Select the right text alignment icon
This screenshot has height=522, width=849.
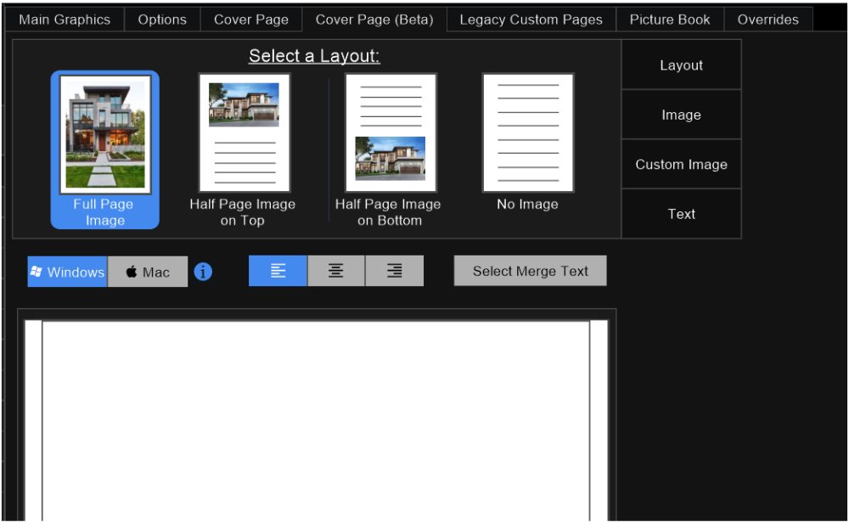tap(394, 270)
